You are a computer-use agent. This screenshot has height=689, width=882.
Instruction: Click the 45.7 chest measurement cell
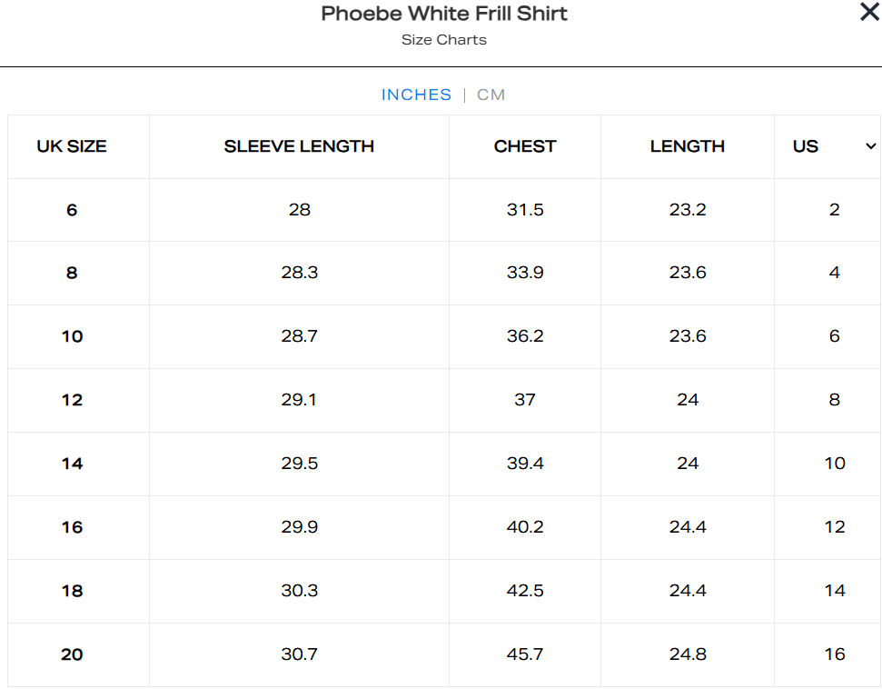click(525, 654)
